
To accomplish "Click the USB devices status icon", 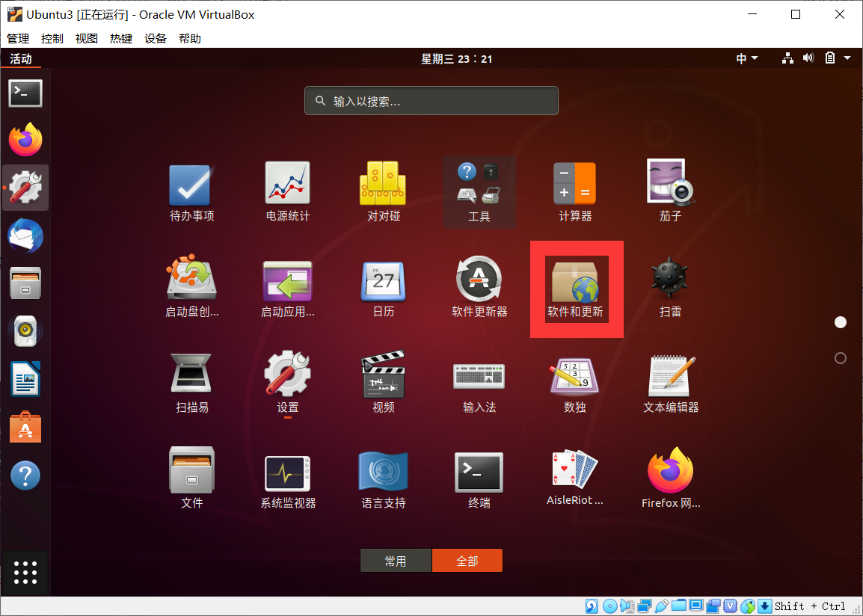I will (x=661, y=606).
